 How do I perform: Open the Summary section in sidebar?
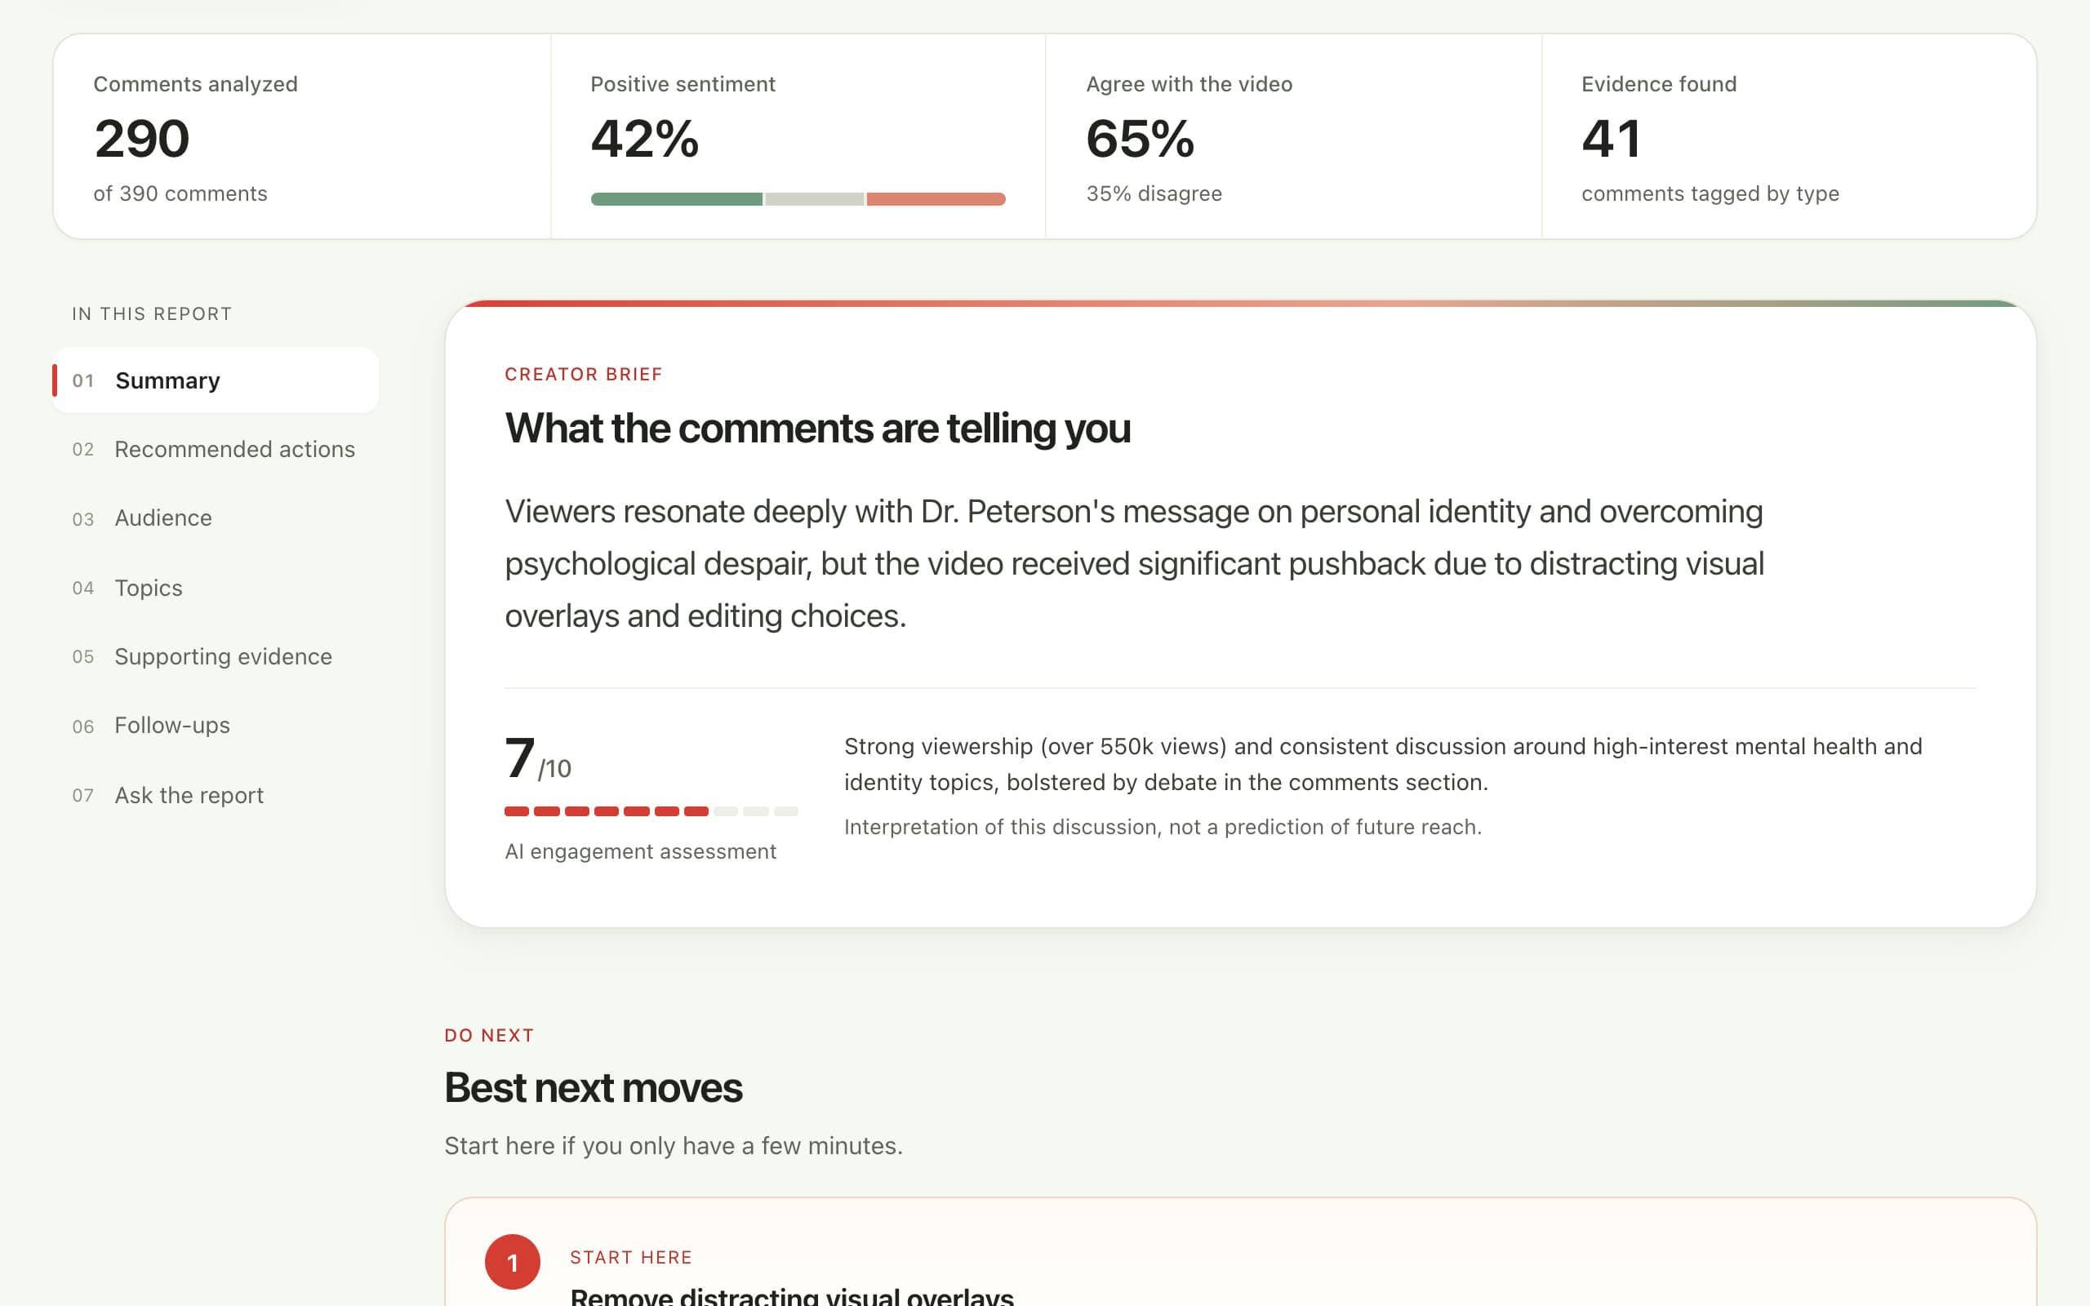[x=216, y=380]
